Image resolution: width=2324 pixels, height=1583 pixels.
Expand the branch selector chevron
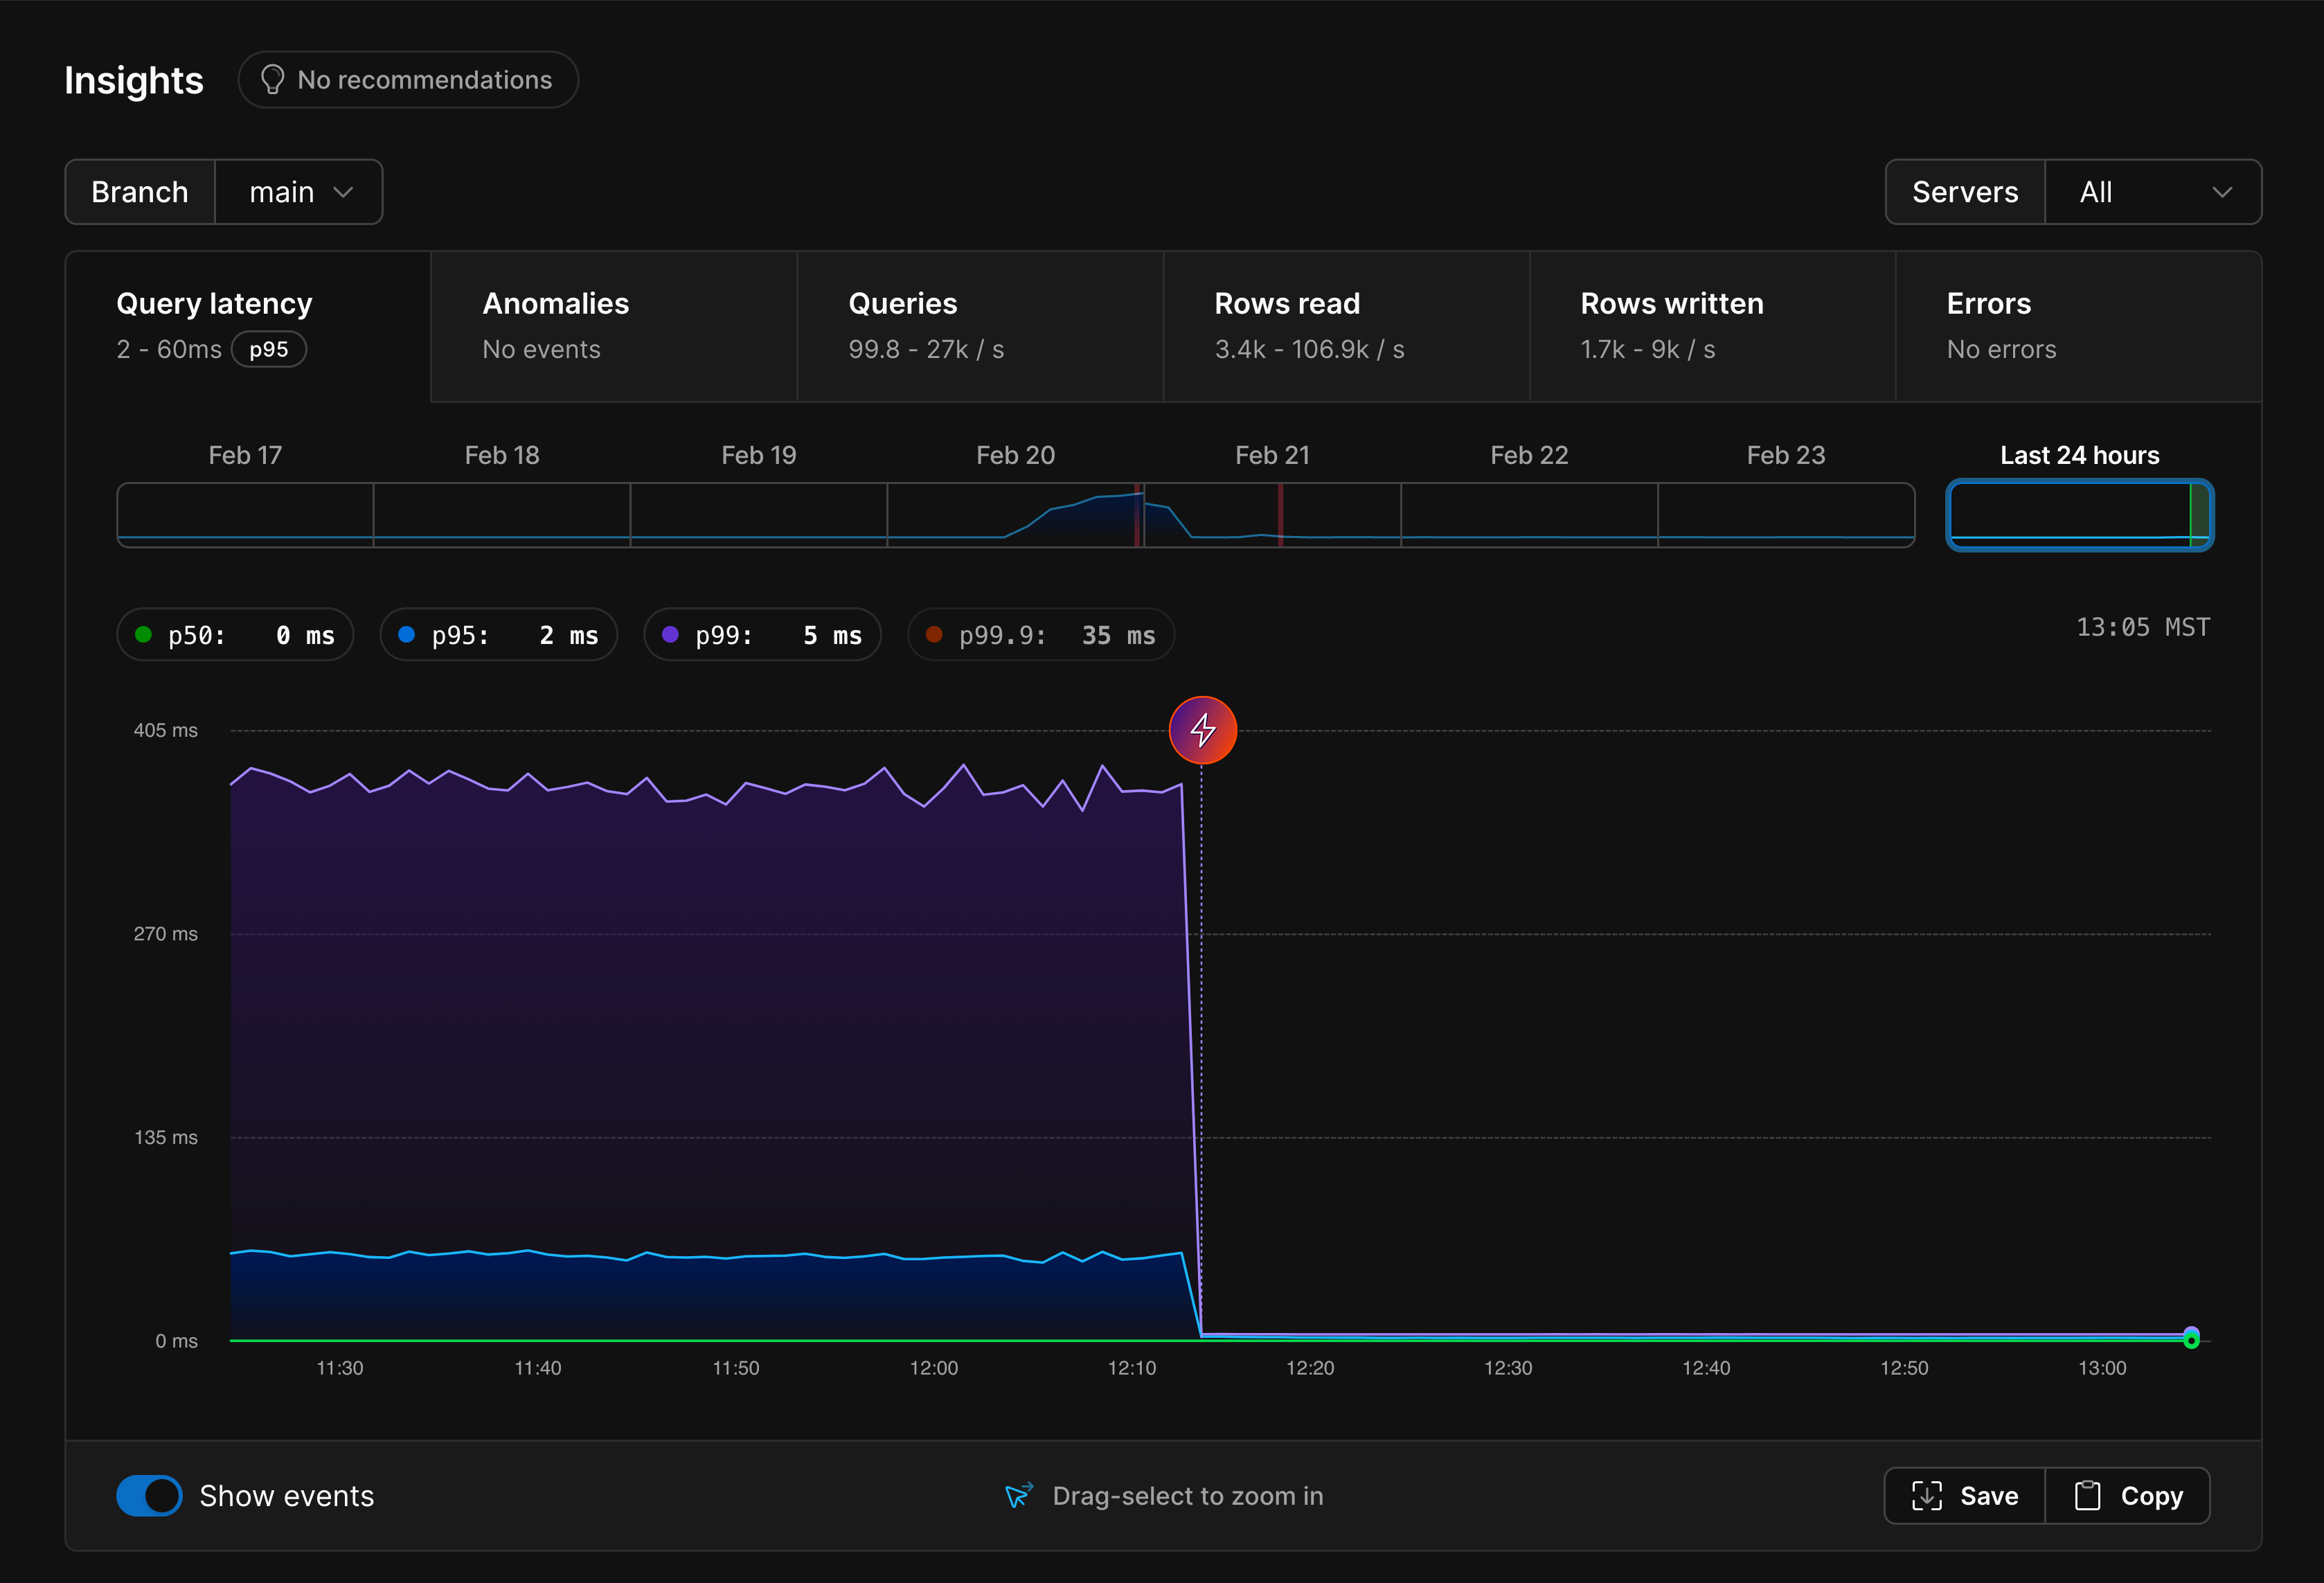click(344, 191)
